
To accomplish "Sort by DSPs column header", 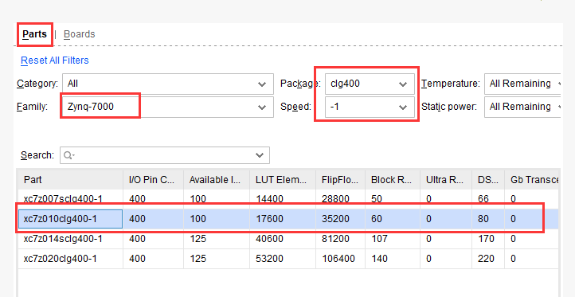I will click(x=488, y=180).
